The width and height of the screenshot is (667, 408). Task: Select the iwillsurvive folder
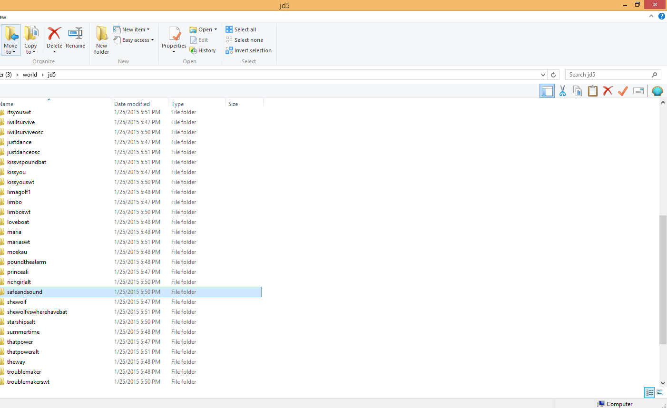pyautogui.click(x=21, y=122)
